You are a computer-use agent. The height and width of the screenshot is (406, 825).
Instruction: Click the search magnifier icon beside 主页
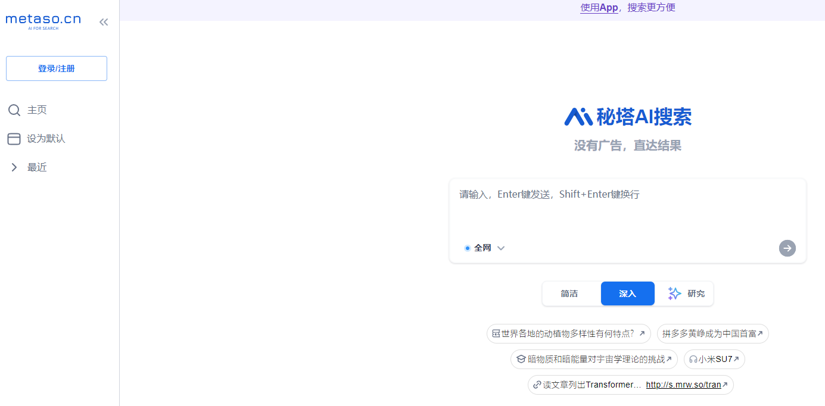coord(14,110)
